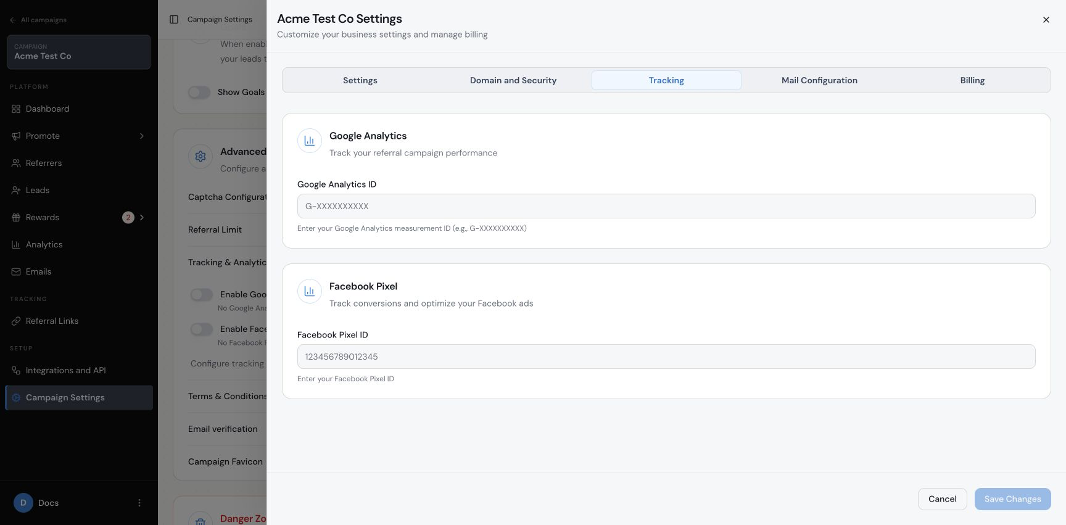This screenshot has height=525, width=1066.
Task: Click the Integrations and API icon
Action: [16, 370]
